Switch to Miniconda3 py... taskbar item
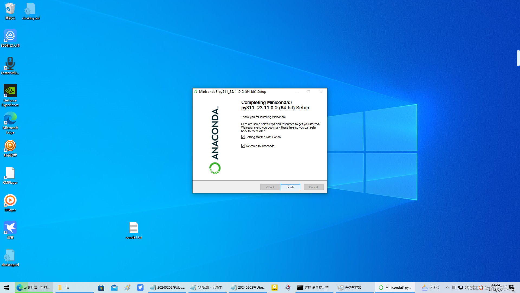The width and height of the screenshot is (520, 293). point(395,288)
